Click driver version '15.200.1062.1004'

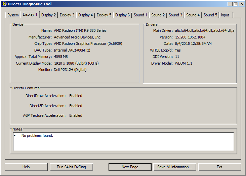190,37
